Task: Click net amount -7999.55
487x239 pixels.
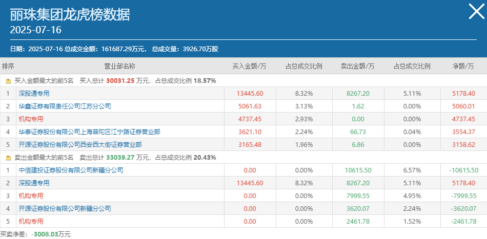Action: (463, 196)
